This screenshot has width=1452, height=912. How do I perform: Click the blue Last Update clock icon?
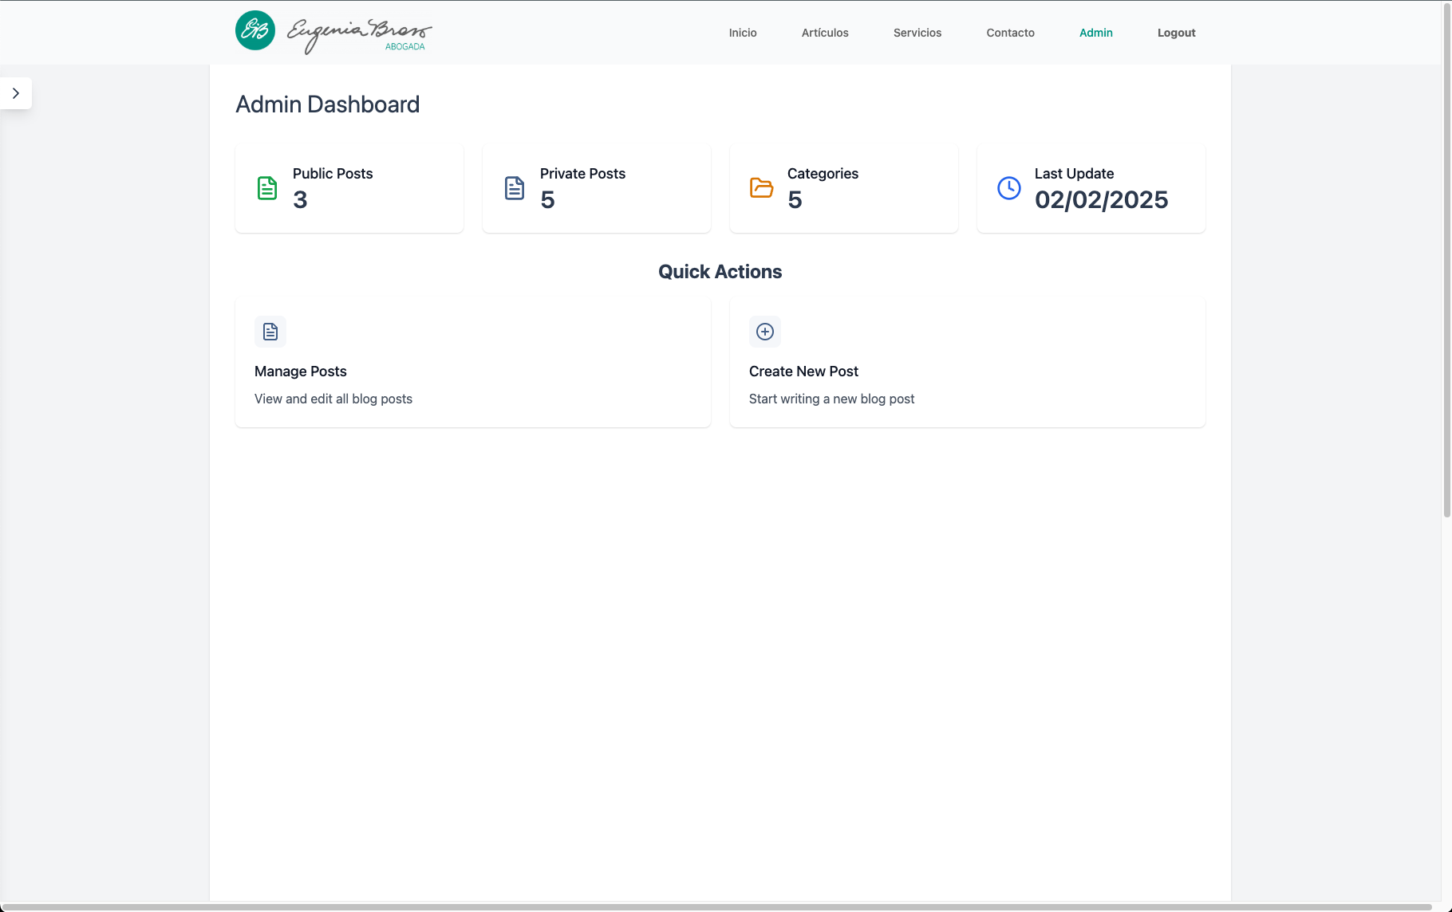[1009, 188]
